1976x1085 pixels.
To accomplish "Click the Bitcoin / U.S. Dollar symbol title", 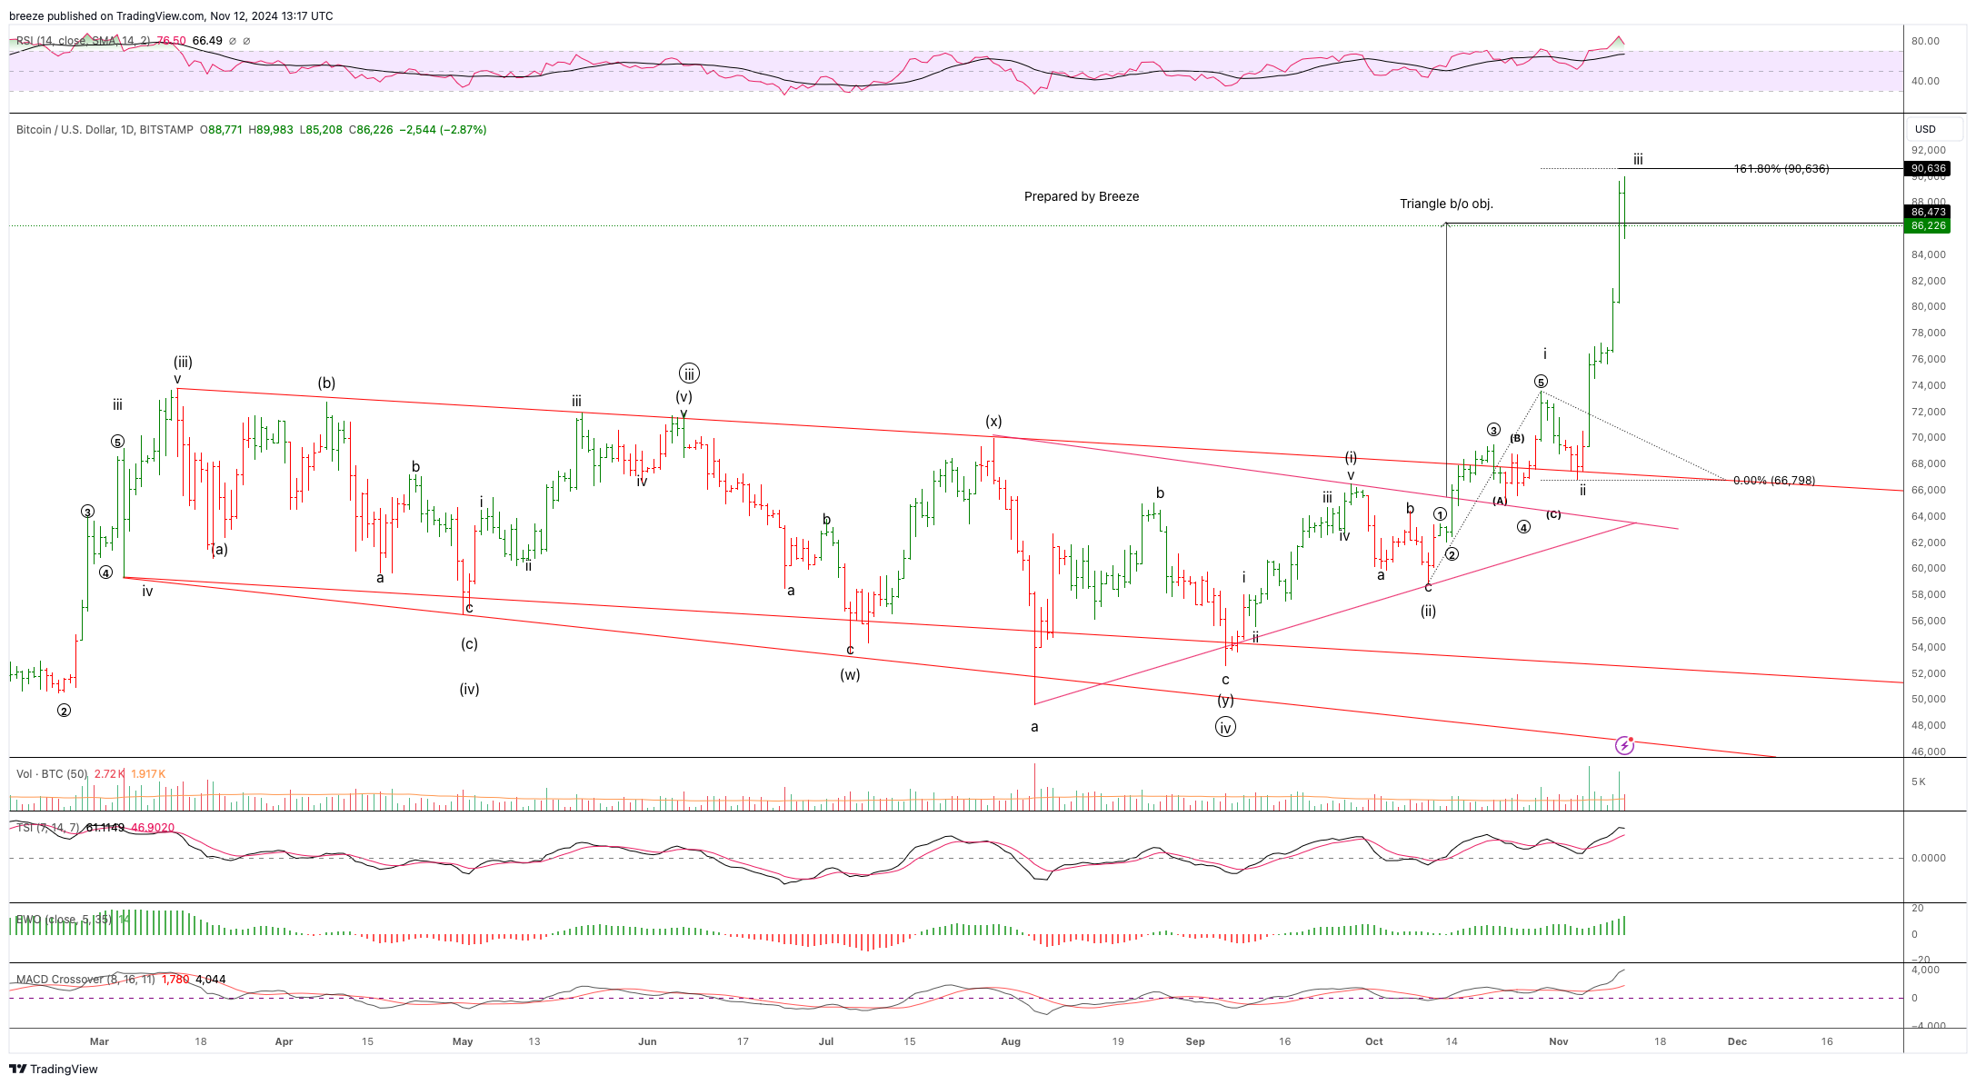I will point(105,130).
